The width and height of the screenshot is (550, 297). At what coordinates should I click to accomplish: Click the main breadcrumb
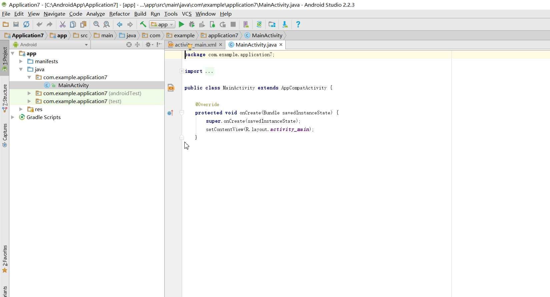104,35
